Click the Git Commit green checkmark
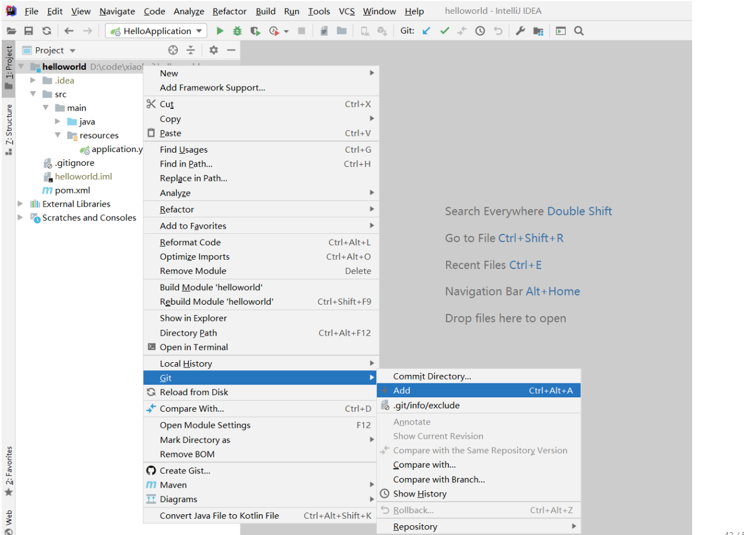Screen dimensions: 744x535 (x=445, y=31)
